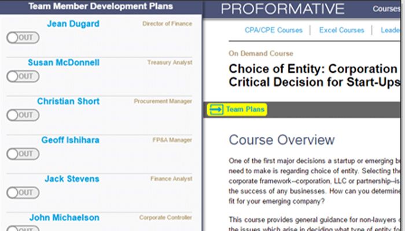Click the Course Overview heading

tap(282, 140)
